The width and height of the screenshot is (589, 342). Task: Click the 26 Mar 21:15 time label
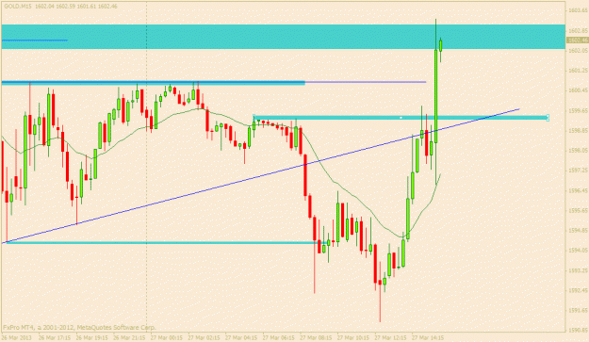click(129, 337)
